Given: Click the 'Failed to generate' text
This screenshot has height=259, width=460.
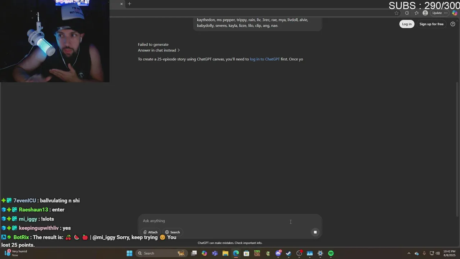Looking at the screenshot, I should pos(153,45).
